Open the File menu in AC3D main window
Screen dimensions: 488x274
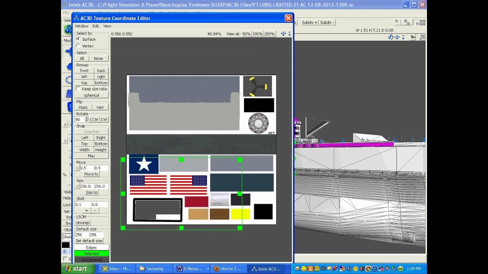click(66, 13)
